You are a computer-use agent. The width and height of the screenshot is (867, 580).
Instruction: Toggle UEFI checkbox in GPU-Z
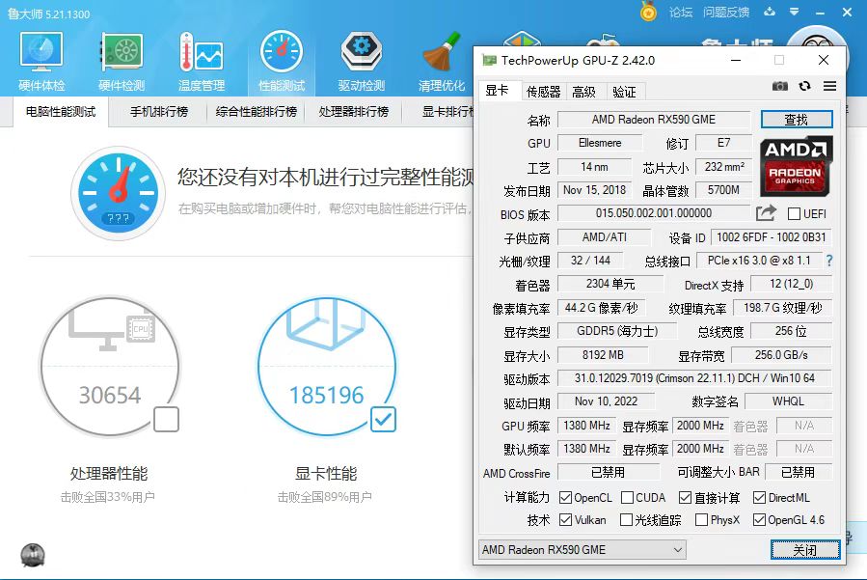tap(794, 213)
